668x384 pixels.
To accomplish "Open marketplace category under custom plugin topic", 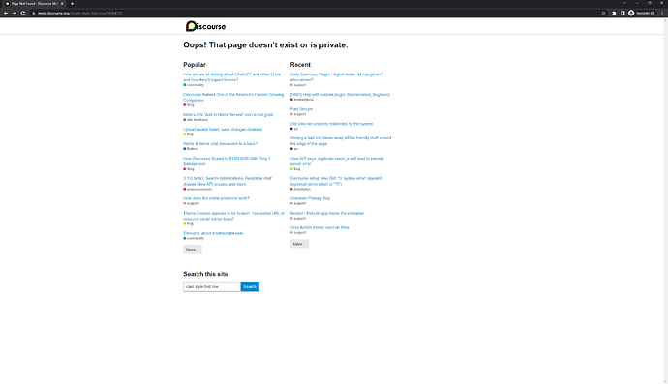I will [301, 100].
